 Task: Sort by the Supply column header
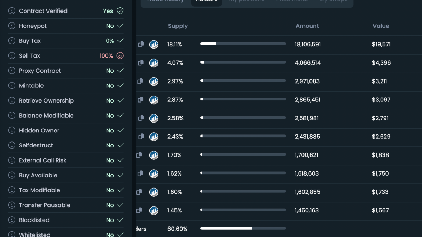pos(178,26)
